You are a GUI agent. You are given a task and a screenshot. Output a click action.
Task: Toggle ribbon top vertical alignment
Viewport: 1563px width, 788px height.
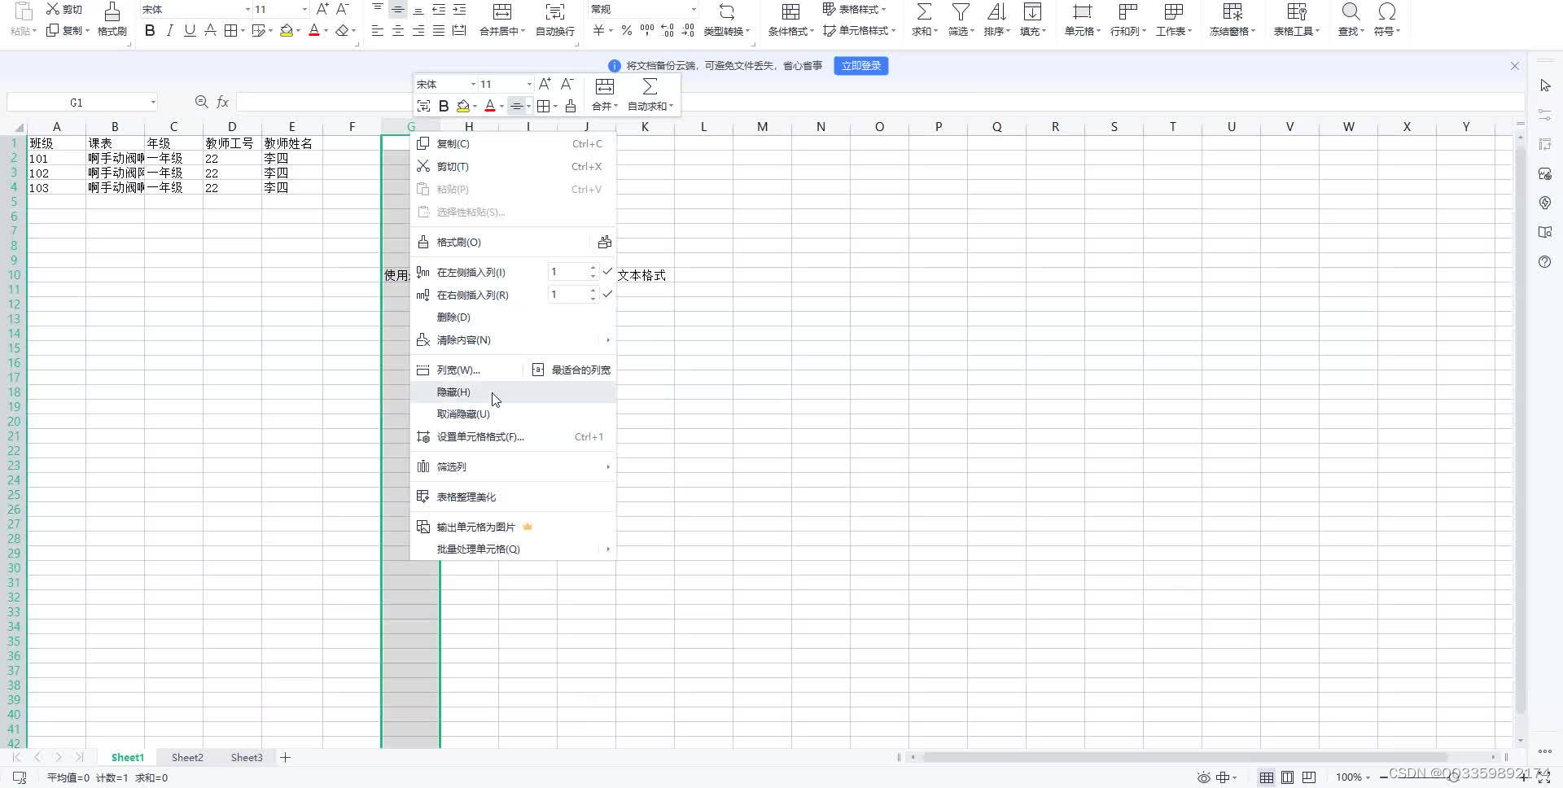pos(378,9)
